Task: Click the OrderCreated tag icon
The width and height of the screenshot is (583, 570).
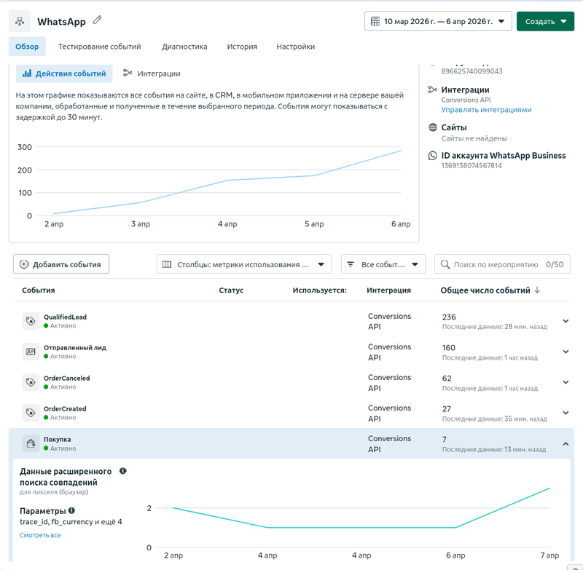Action: click(x=31, y=413)
